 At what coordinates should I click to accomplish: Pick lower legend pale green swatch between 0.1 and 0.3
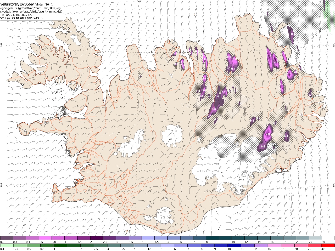tap(7, 245)
